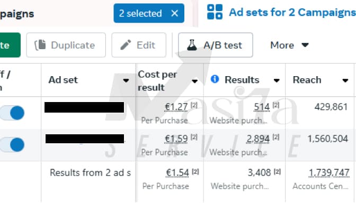Screen dimensions: 356x203
Task: Toggle off the first ad set switch
Action: 13,113
